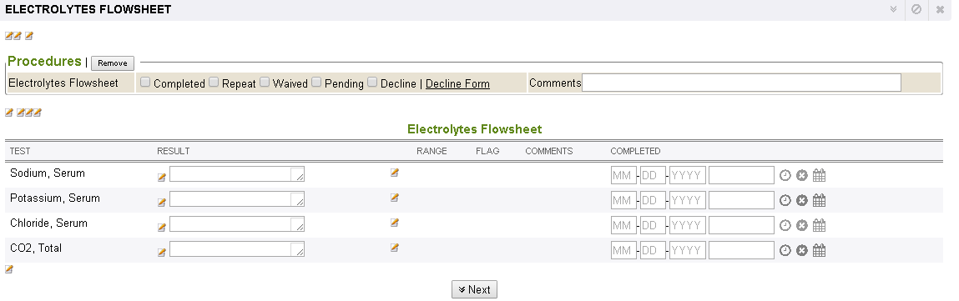Click the YYYY field for Sodium, Serum
Viewport: 959px width, 301px height.
tap(688, 175)
